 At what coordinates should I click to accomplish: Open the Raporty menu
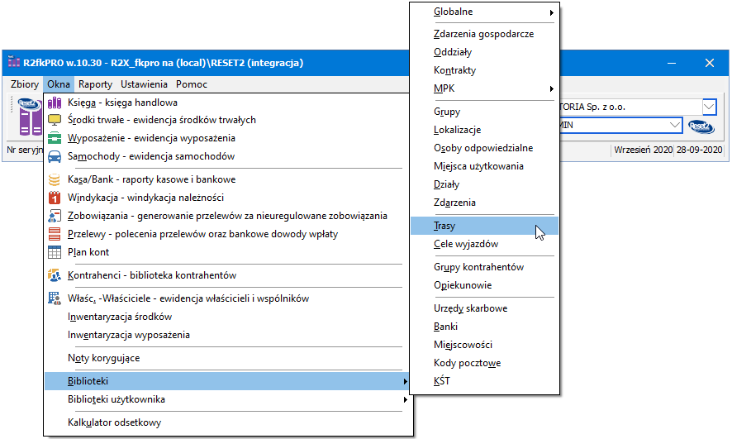point(95,84)
